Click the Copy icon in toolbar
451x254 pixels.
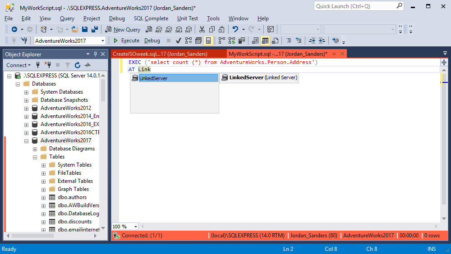tap(212, 29)
